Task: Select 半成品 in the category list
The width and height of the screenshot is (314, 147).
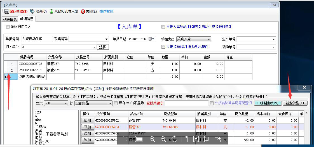Action: click(41, 127)
